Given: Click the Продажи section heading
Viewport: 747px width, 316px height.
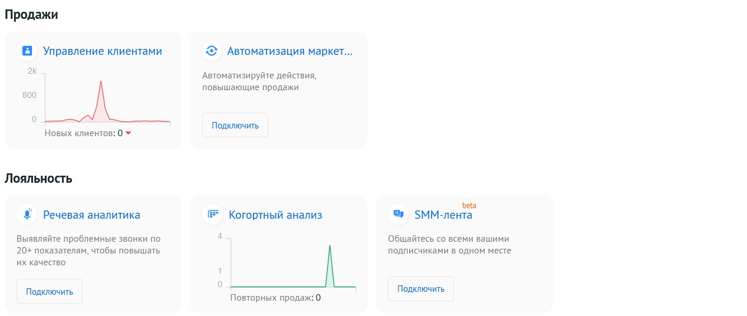Looking at the screenshot, I should pos(31,15).
